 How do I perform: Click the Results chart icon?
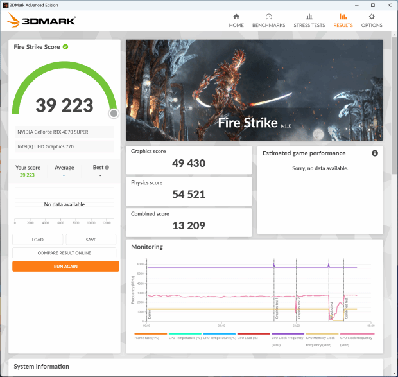click(343, 17)
